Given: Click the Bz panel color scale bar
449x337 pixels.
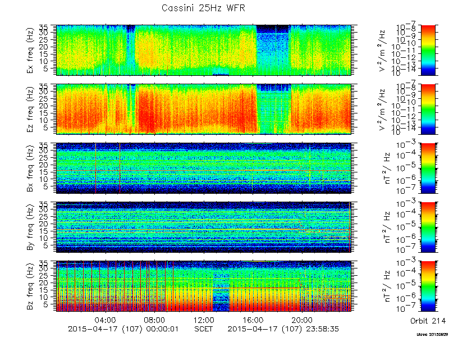Looking at the screenshot, I should click(x=428, y=286).
